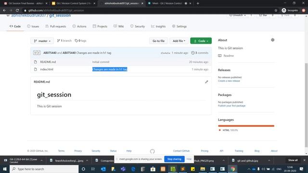Open the index.html file

(x=47, y=69)
